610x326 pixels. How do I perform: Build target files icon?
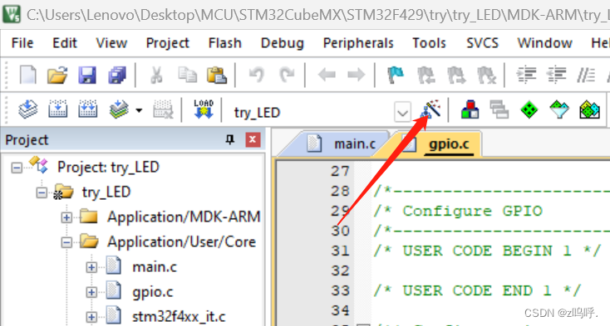click(x=57, y=109)
